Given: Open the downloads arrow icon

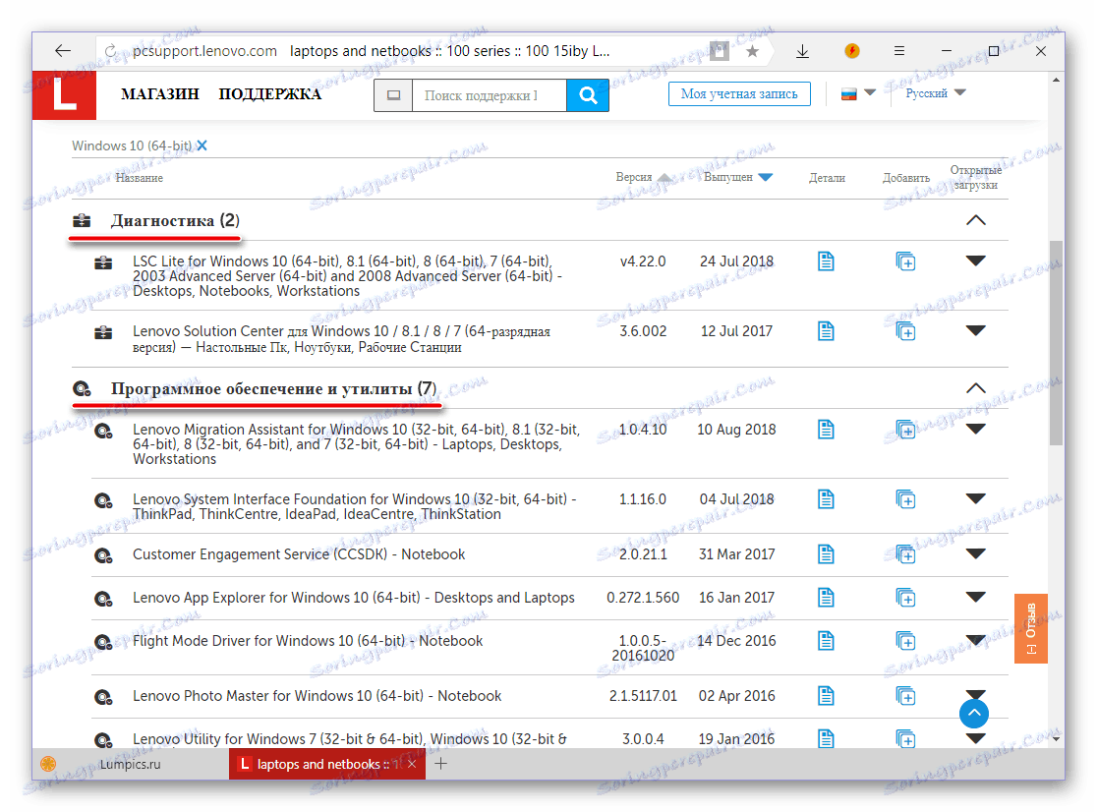Looking at the screenshot, I should click(x=802, y=51).
